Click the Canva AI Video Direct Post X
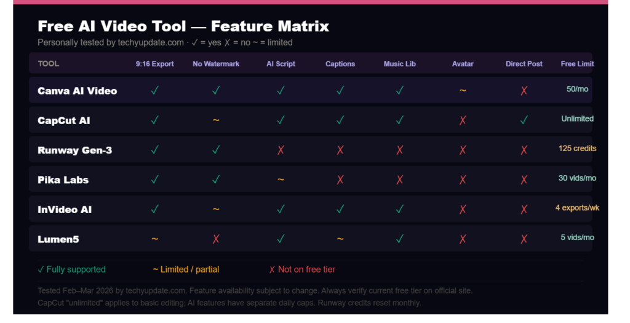The image size is (630, 323). tap(524, 91)
